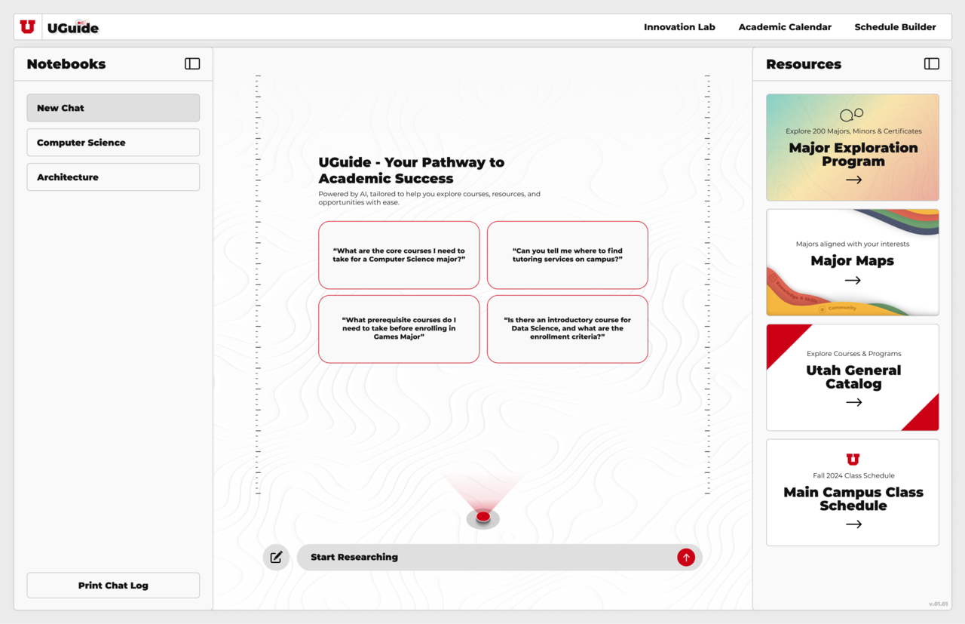
Task: Open Schedule Builder from top navigation
Action: 895,27
